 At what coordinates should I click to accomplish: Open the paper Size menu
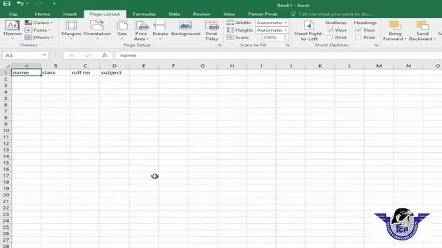(122, 30)
